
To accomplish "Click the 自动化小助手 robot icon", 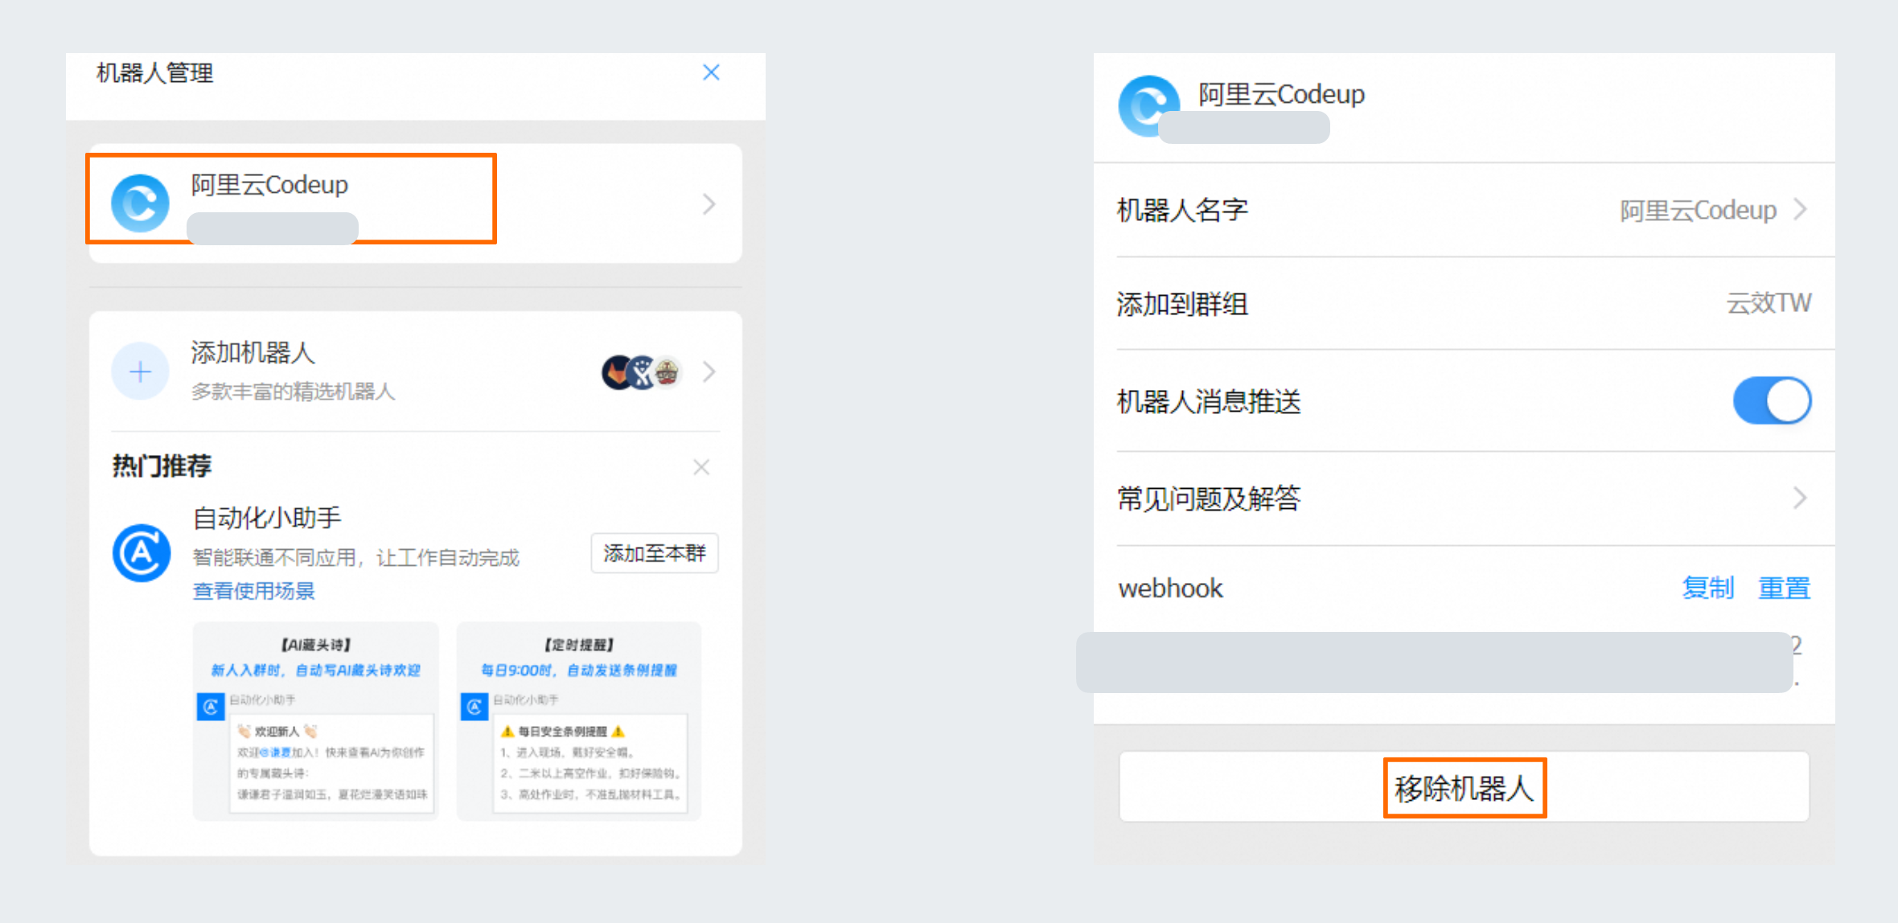I will pos(142,553).
